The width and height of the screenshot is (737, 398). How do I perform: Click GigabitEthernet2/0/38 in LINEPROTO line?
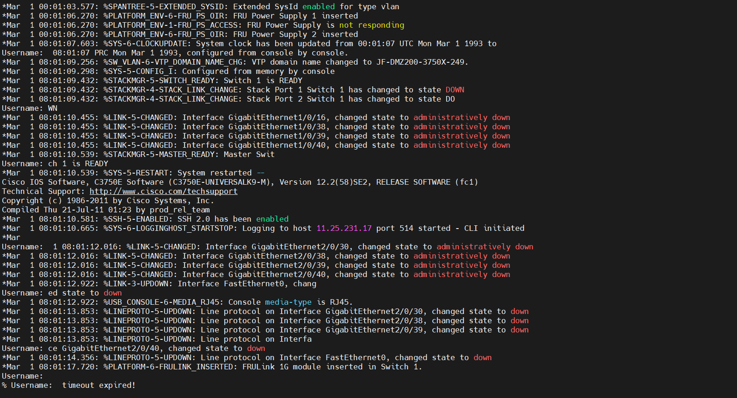pos(374,320)
